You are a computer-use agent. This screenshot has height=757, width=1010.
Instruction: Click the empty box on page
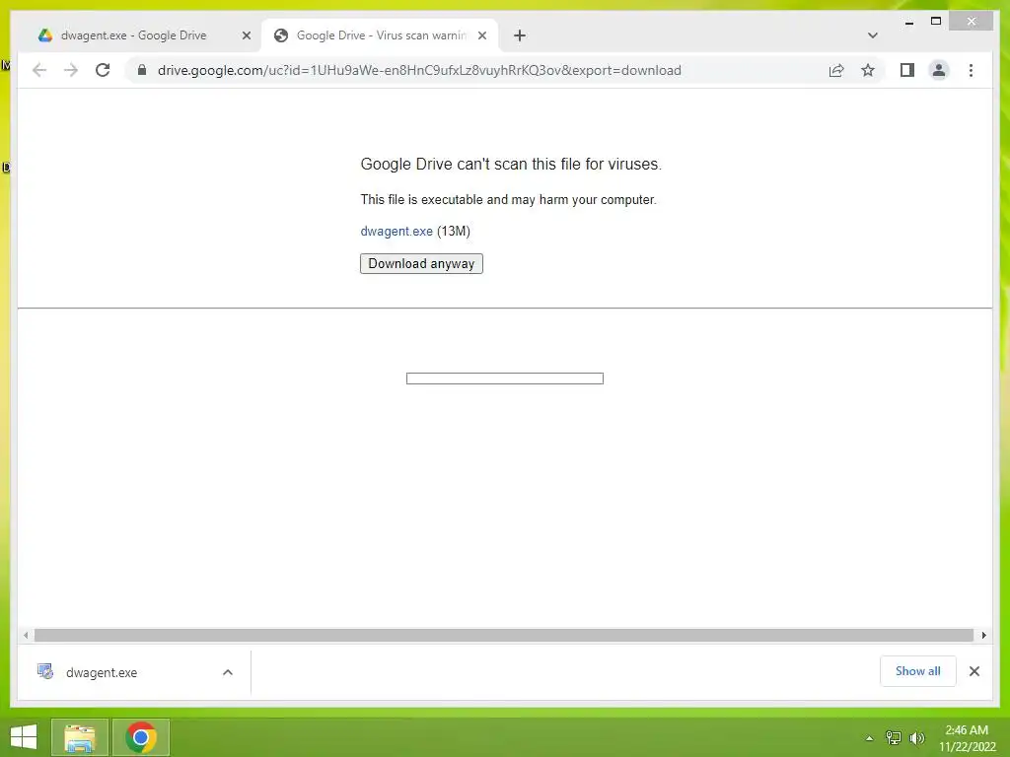click(x=505, y=378)
